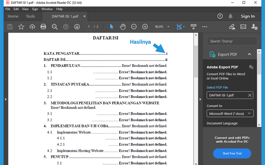Click the read mode scrolling icon

193,27
